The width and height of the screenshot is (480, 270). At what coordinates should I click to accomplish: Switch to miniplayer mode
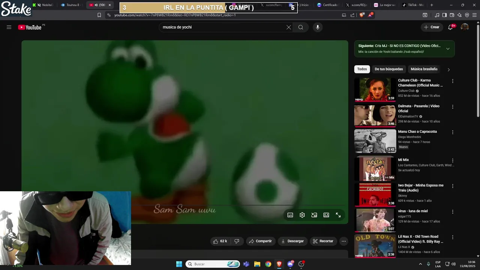pyautogui.click(x=314, y=215)
